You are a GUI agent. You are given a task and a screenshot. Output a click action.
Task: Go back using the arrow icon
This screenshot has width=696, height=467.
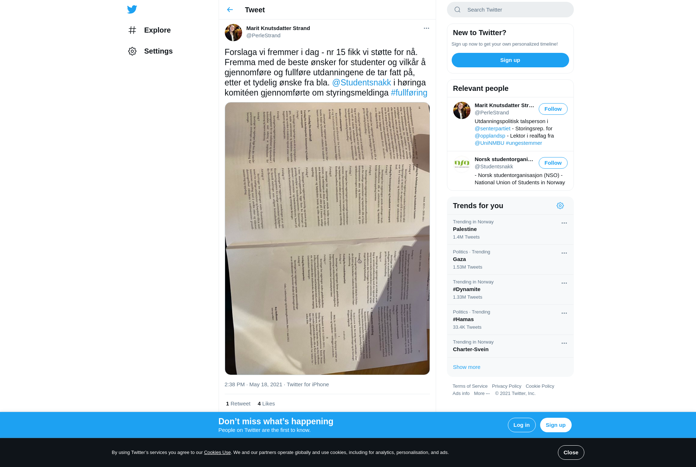230,10
